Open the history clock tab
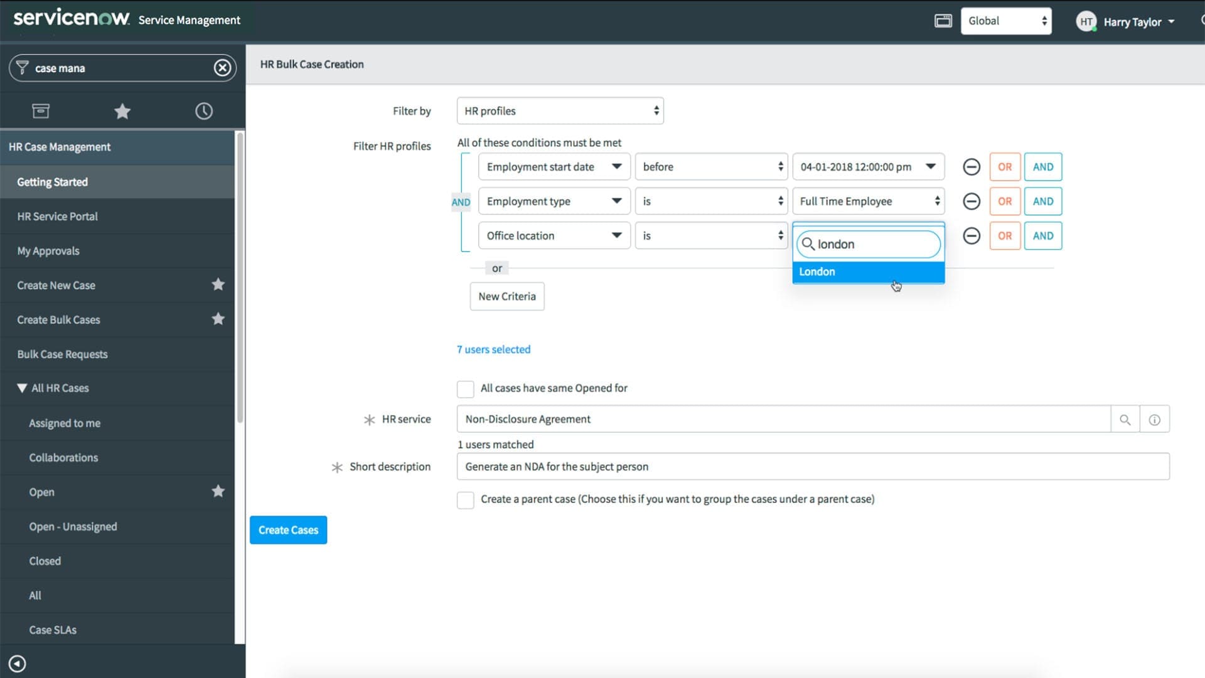Viewport: 1205px width, 678px height. (203, 112)
